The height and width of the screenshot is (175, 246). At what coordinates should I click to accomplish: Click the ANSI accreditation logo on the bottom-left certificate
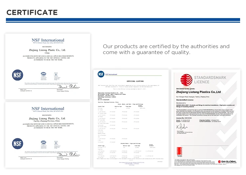[x=43, y=142]
